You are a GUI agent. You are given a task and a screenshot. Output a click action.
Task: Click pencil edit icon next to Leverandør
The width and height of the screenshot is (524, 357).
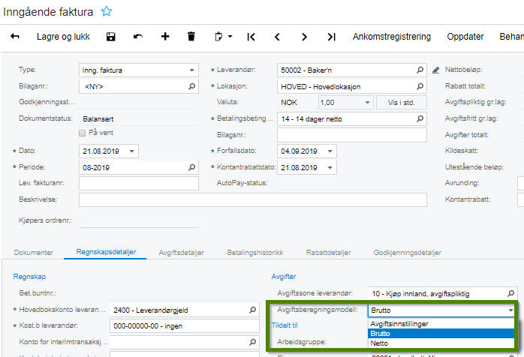[436, 70]
